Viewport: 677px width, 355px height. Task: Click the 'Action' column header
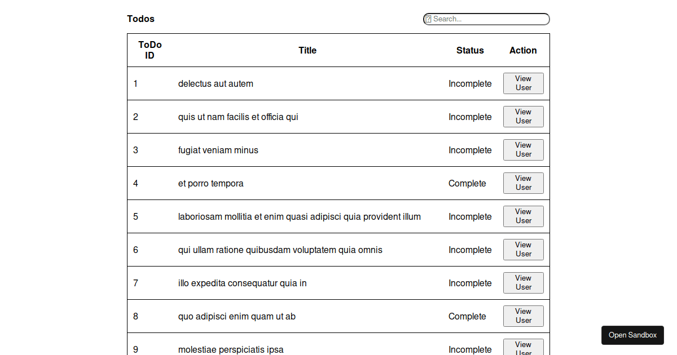coord(523,50)
